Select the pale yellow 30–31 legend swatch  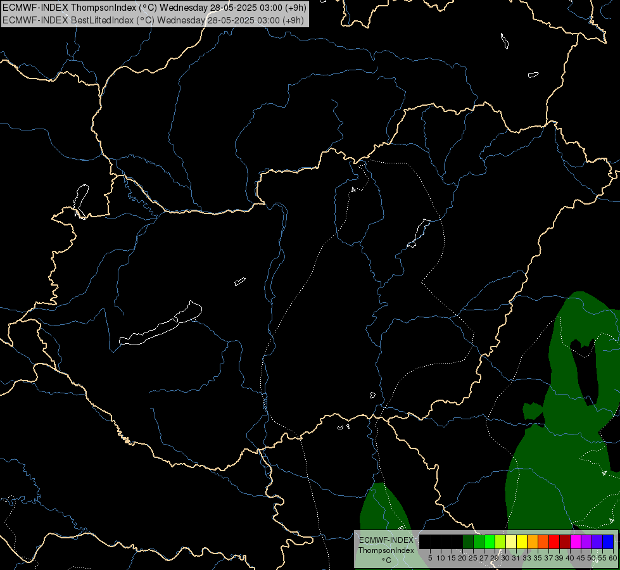(x=511, y=541)
